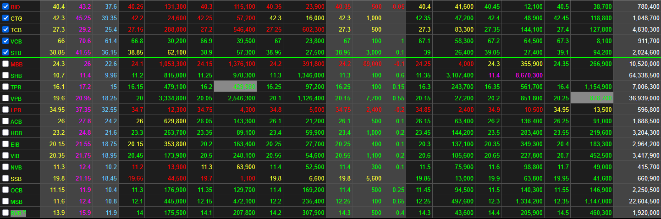Image resolution: width=661 pixels, height=219 pixels.
Task: Select the VIB ticker symbol
Action: point(15,156)
